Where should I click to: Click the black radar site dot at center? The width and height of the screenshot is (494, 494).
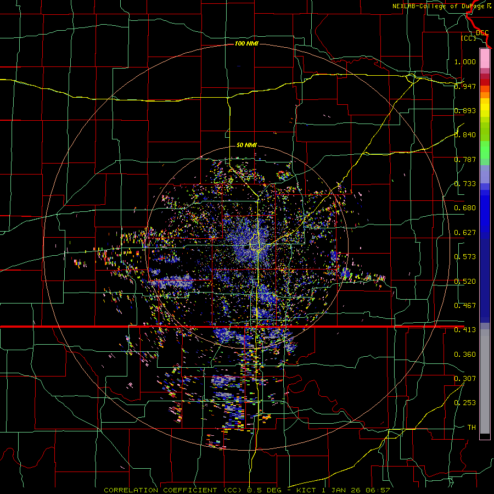click(246, 248)
